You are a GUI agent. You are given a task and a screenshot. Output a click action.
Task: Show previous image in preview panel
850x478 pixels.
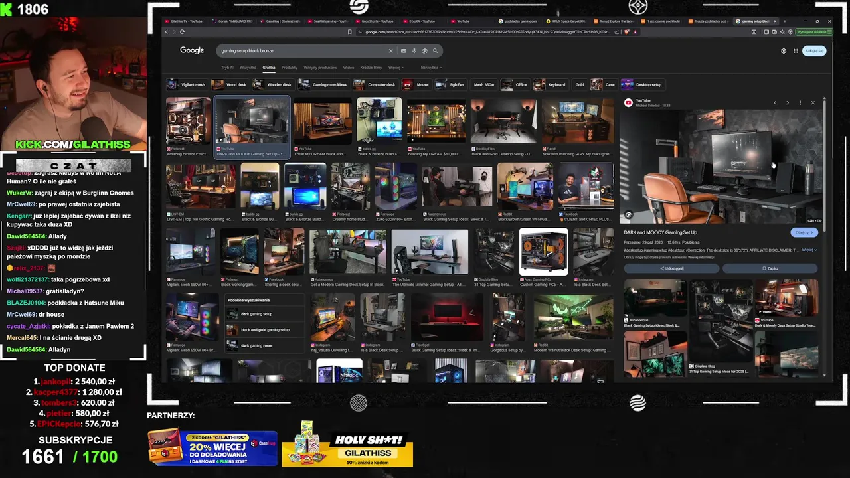coord(775,102)
